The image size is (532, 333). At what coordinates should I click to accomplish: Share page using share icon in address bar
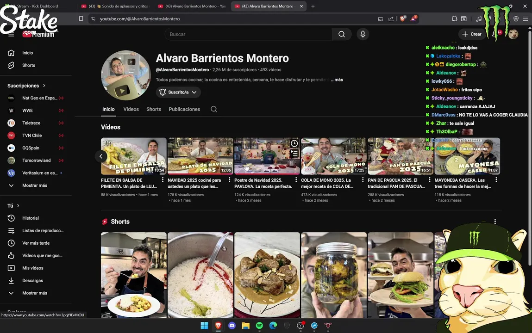[x=391, y=19]
